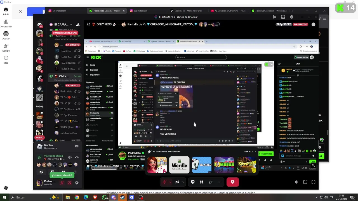358x201 pixels.
Task: Select user T3.Co| Nupau in channel list
Action: tap(68, 63)
